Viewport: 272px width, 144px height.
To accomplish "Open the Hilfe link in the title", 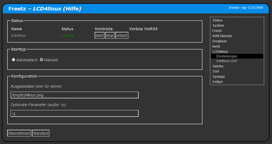I will point(72,9).
